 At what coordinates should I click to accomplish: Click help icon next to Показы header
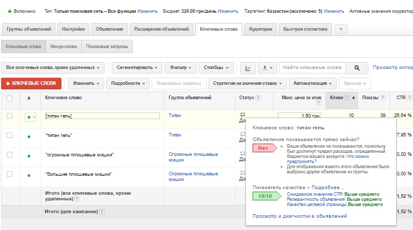coord(383,98)
